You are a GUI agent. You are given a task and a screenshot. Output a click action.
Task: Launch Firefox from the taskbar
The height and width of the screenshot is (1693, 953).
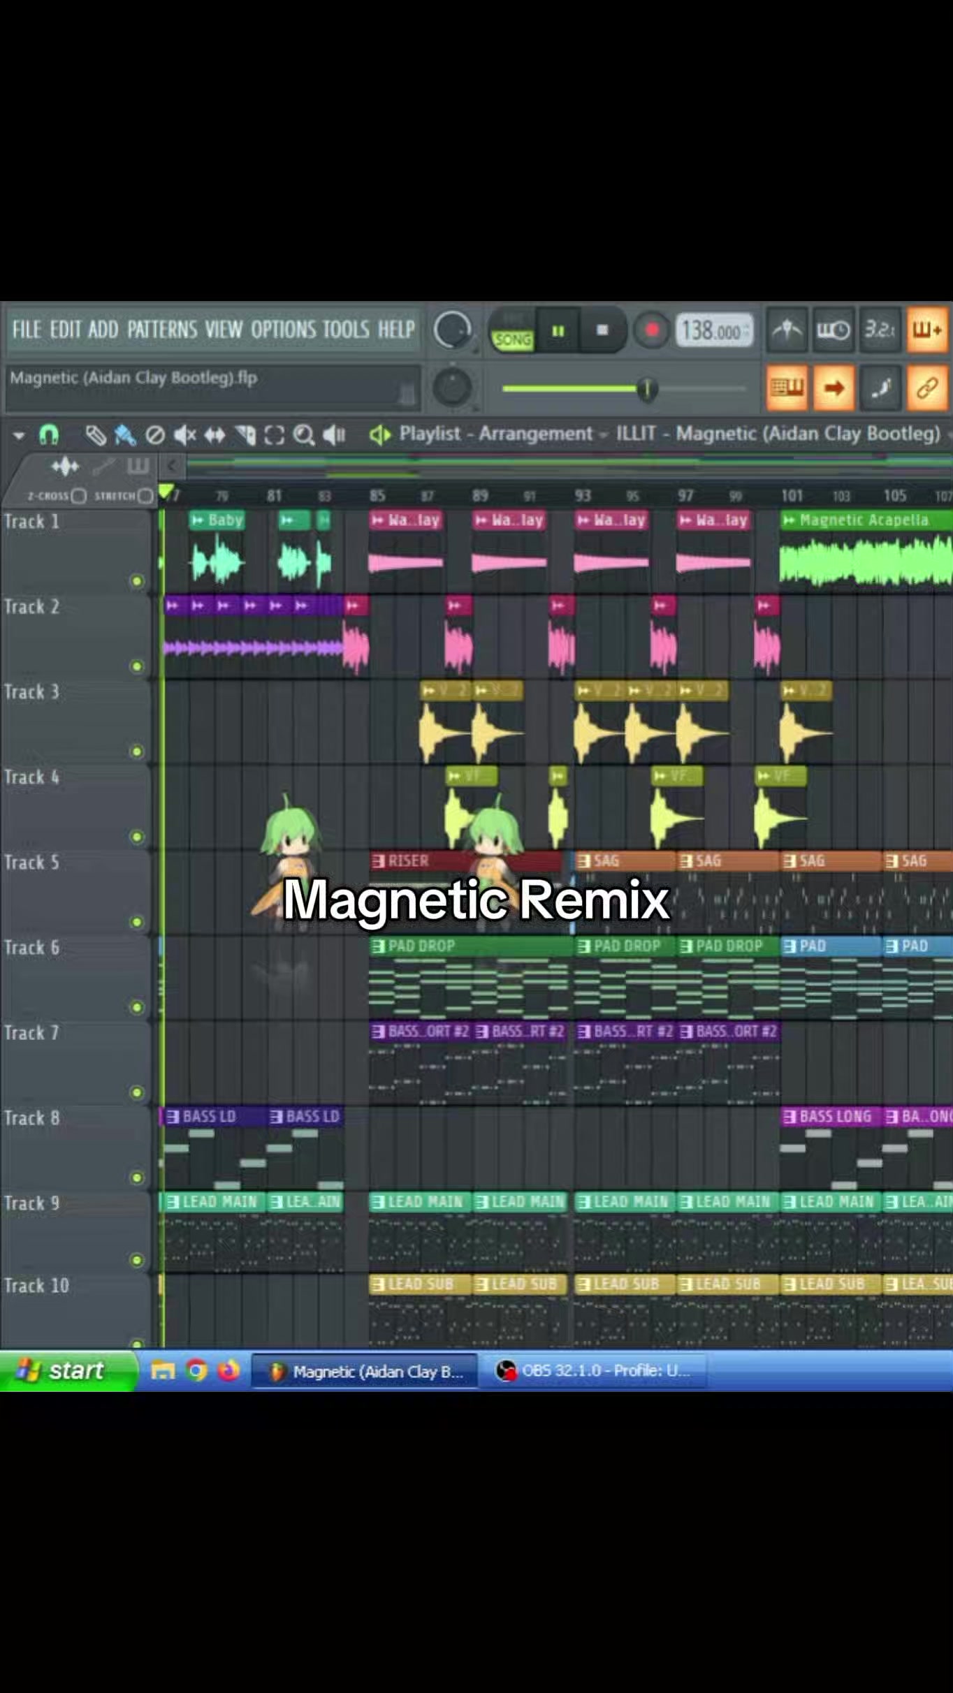[x=228, y=1370]
